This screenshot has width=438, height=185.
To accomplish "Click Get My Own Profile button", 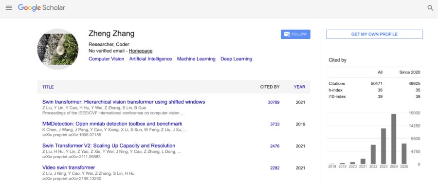I will point(374,35).
